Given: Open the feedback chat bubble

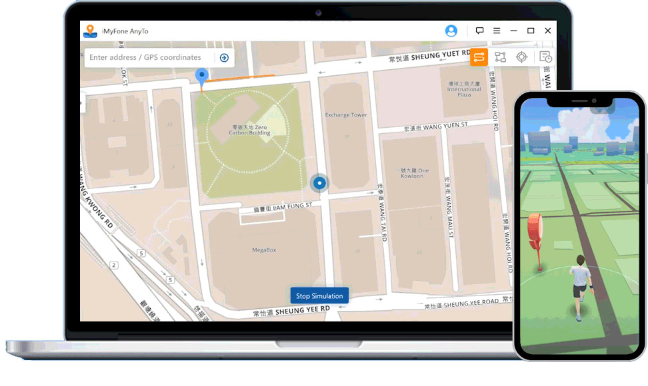Looking at the screenshot, I should click(x=479, y=31).
